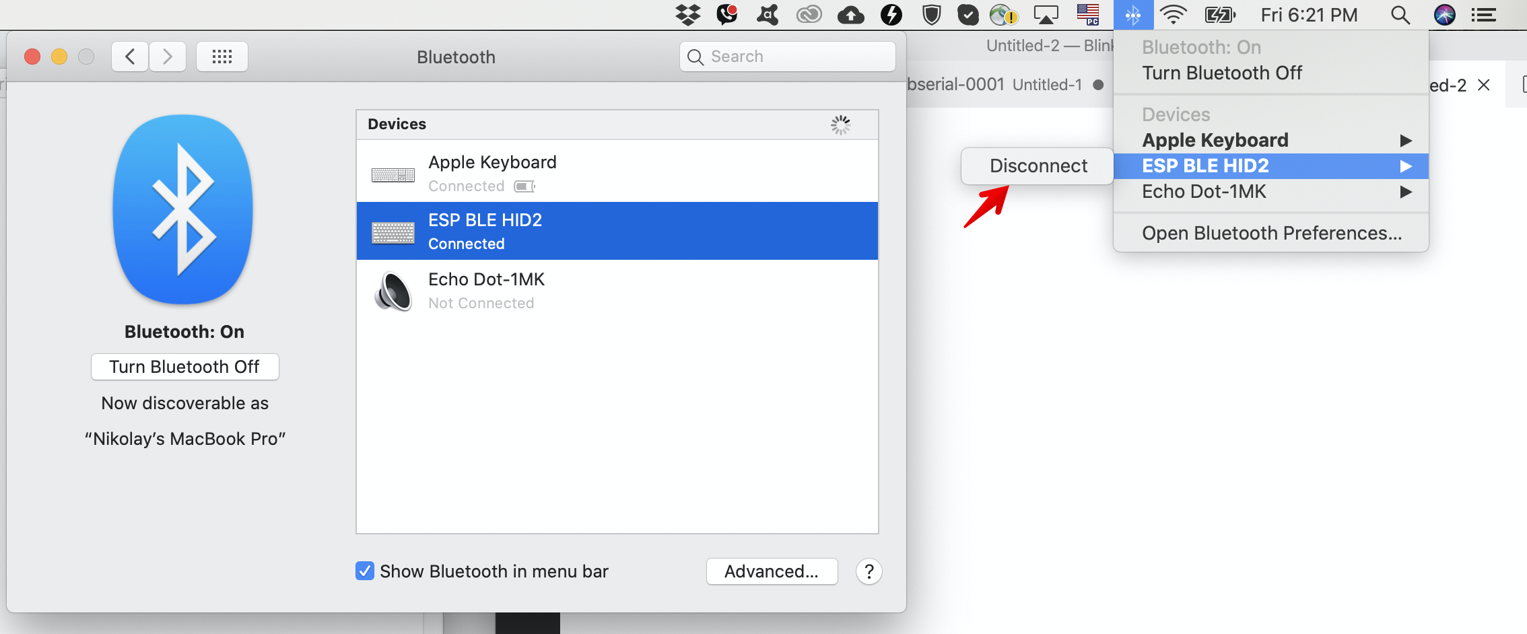Viewport: 1527px width, 634px height.
Task: Click Apple Keyboard battery level indicator
Action: 524,186
